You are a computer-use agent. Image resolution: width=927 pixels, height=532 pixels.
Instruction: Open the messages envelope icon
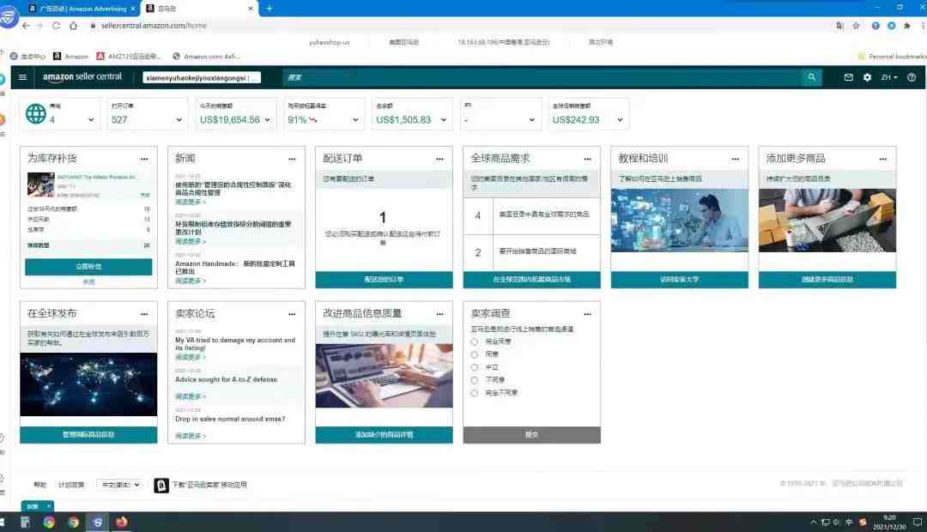pyautogui.click(x=848, y=77)
